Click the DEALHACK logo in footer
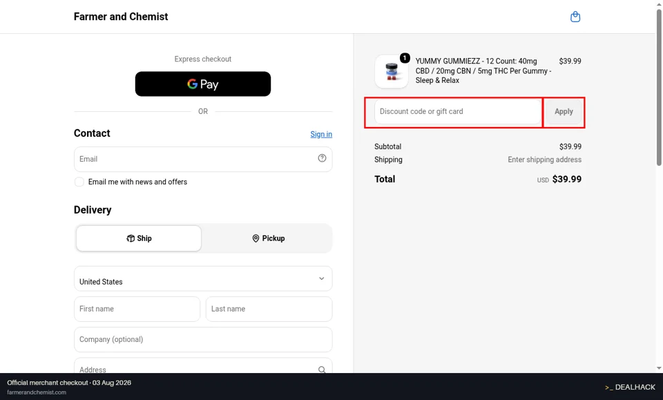The height and width of the screenshot is (400, 663). pyautogui.click(x=630, y=387)
